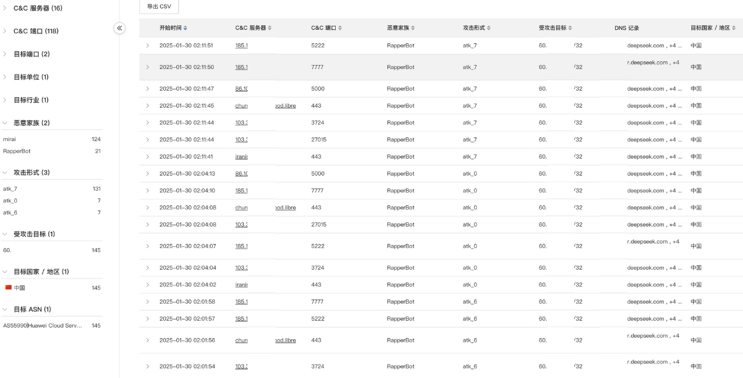Sort by 目标国家 / 地区 column sort icon
This screenshot has width=743, height=378.
(x=734, y=28)
